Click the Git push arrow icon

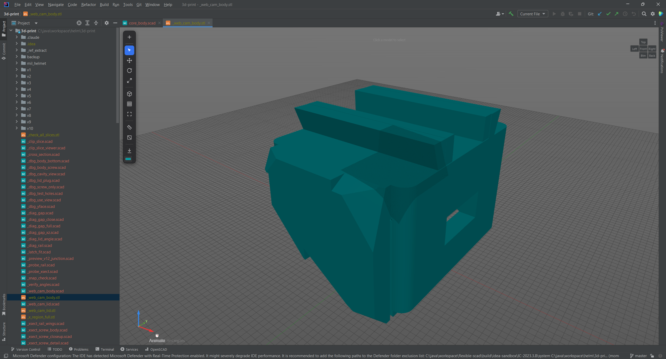(616, 14)
